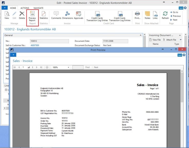
Task: Click the Sell-to Customer No. 46897889 link
Action: coord(35,45)
